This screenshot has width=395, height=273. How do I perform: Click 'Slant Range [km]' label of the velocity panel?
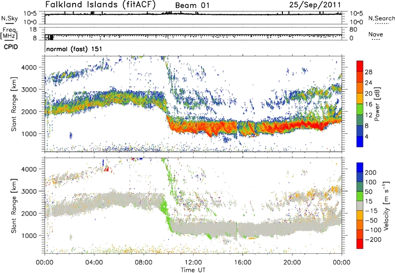click(x=14, y=205)
